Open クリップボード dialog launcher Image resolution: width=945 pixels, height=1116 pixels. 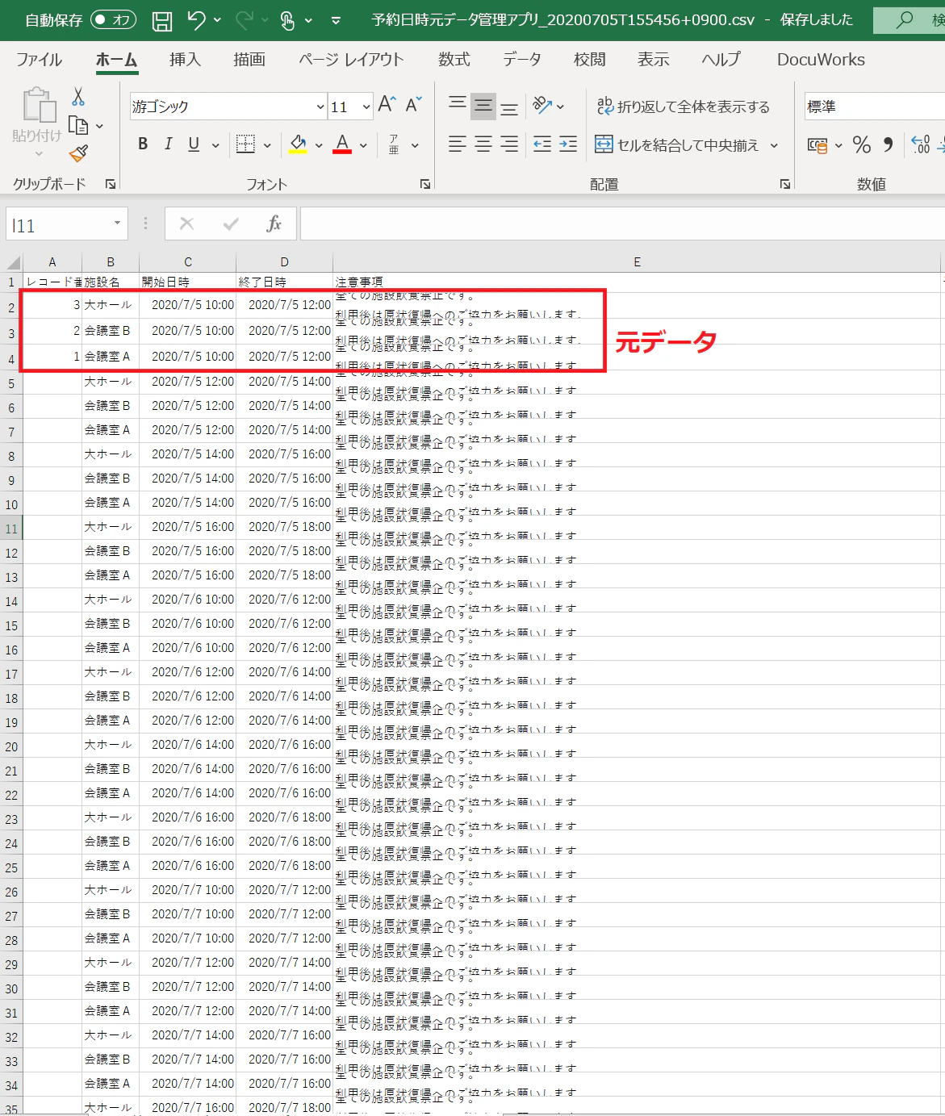tap(111, 184)
